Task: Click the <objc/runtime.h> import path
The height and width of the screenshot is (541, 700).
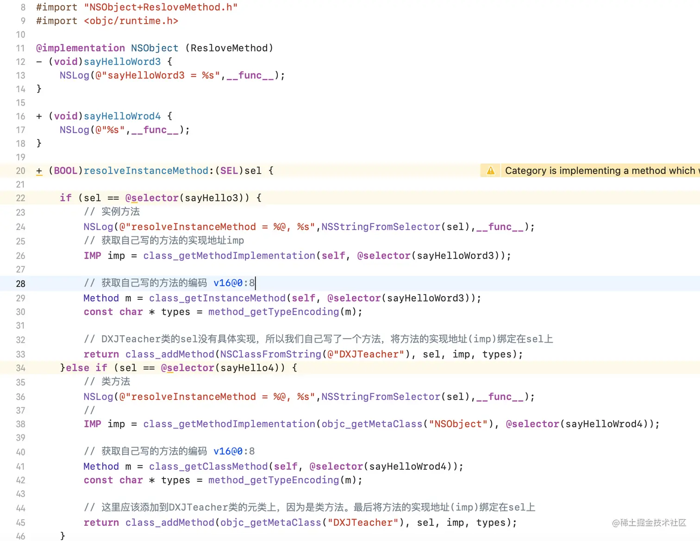Action: [x=131, y=21]
